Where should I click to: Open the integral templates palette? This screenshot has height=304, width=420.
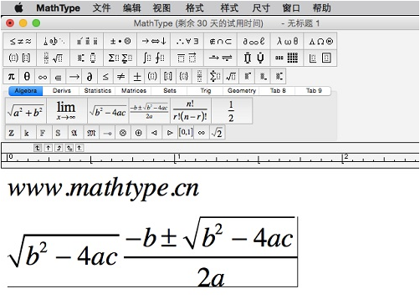point(154,58)
